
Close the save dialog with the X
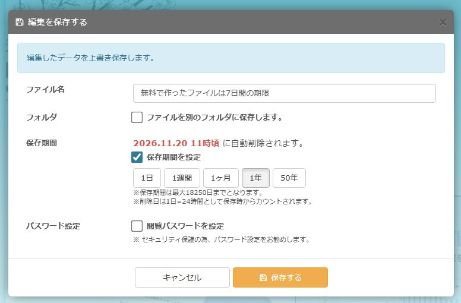(x=443, y=23)
